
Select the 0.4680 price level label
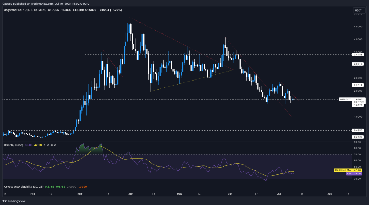tap(358, 130)
